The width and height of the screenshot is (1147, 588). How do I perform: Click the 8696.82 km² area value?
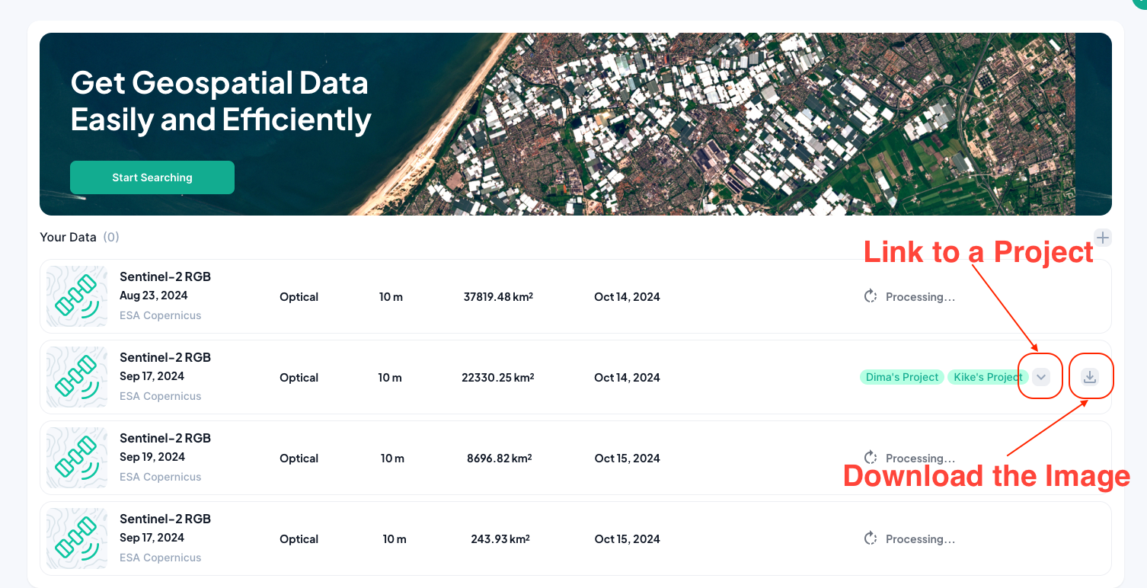(499, 459)
